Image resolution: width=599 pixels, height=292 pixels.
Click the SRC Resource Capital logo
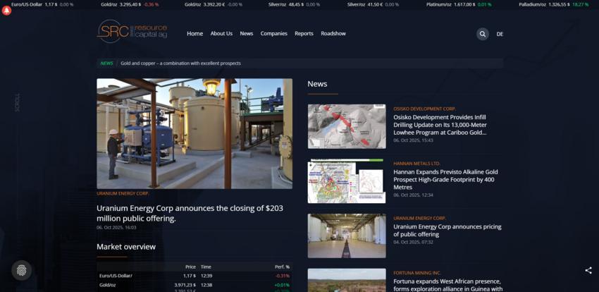(x=132, y=32)
